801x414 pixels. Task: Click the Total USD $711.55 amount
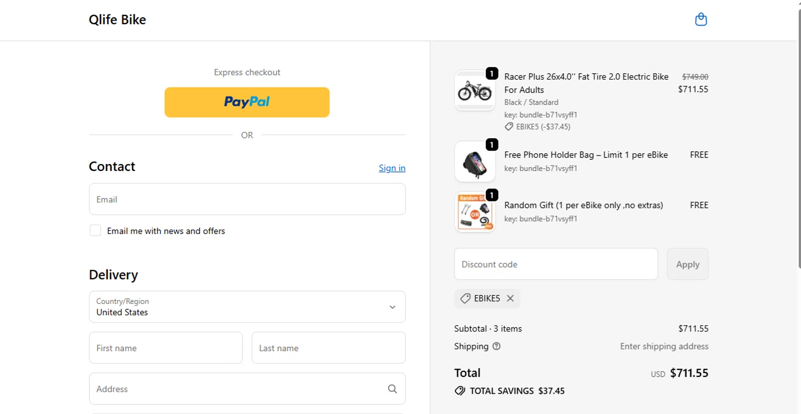click(679, 373)
